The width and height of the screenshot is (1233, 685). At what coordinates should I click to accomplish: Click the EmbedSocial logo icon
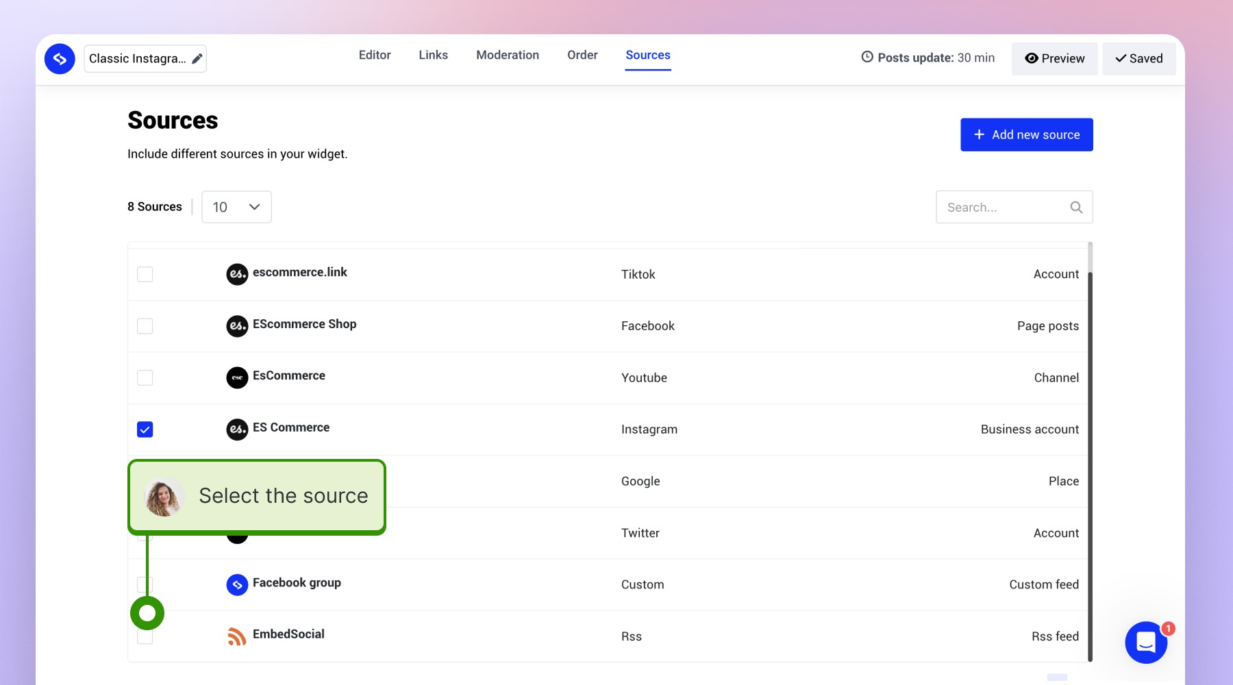pos(60,59)
